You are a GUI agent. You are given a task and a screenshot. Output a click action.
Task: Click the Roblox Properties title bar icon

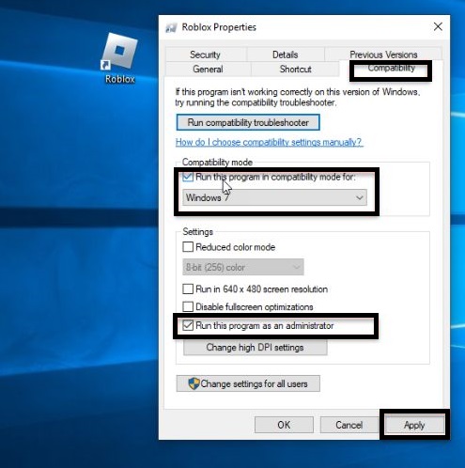171,27
